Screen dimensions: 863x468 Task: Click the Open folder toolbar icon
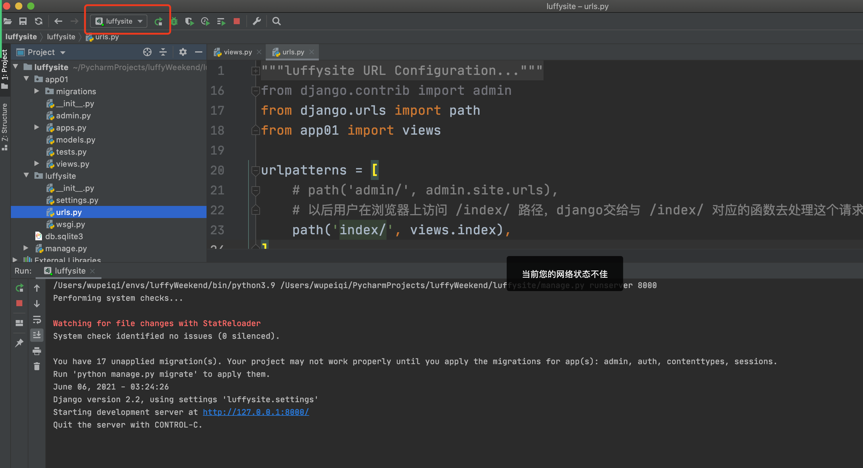tap(7, 21)
